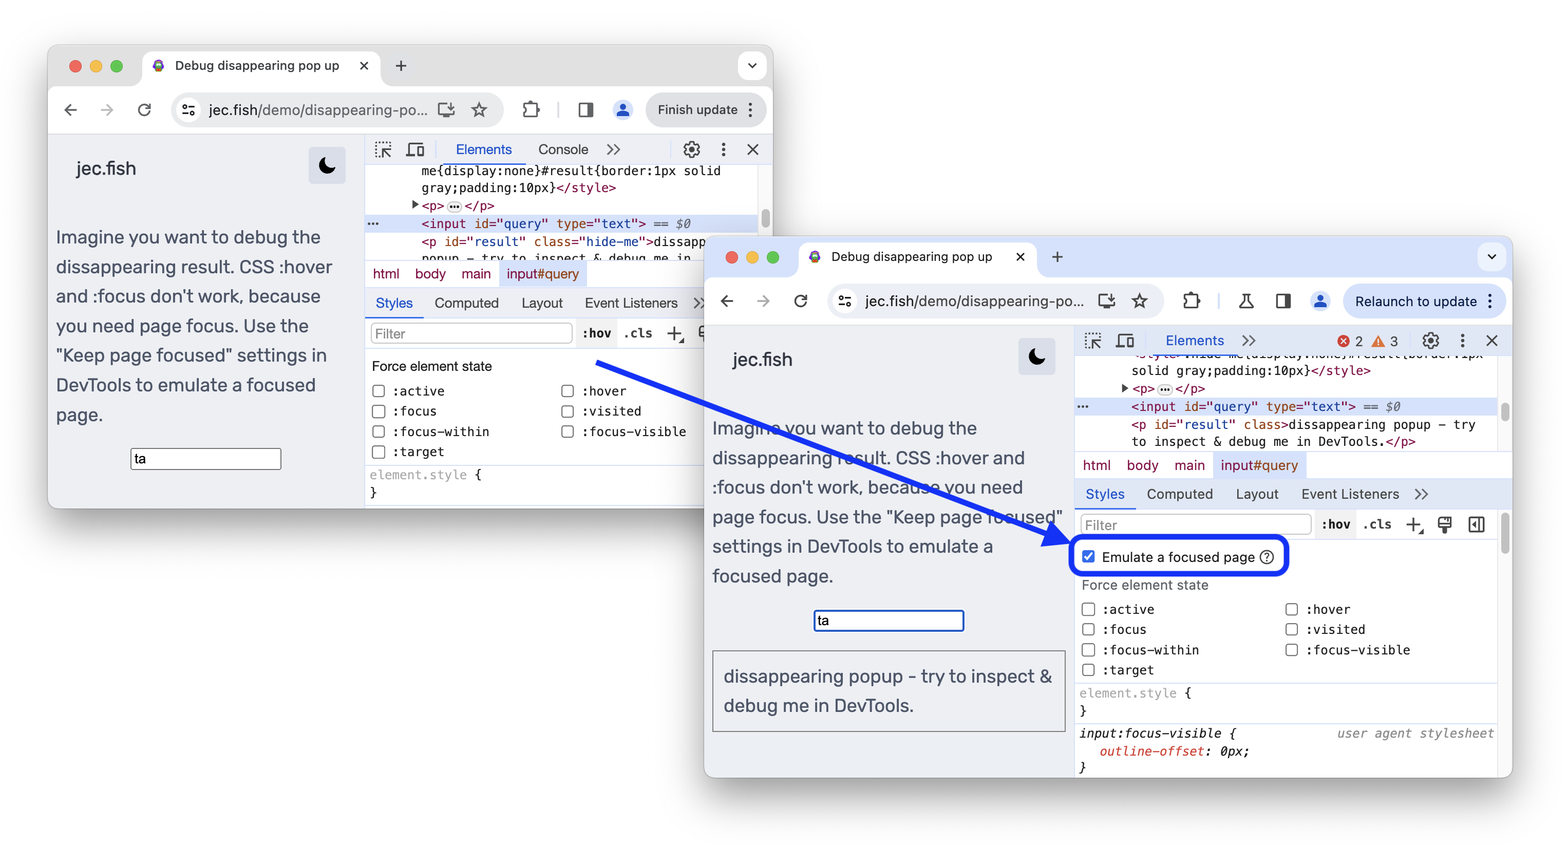Open the Event Listeners tab
The height and width of the screenshot is (845, 1568).
[x=1351, y=493]
